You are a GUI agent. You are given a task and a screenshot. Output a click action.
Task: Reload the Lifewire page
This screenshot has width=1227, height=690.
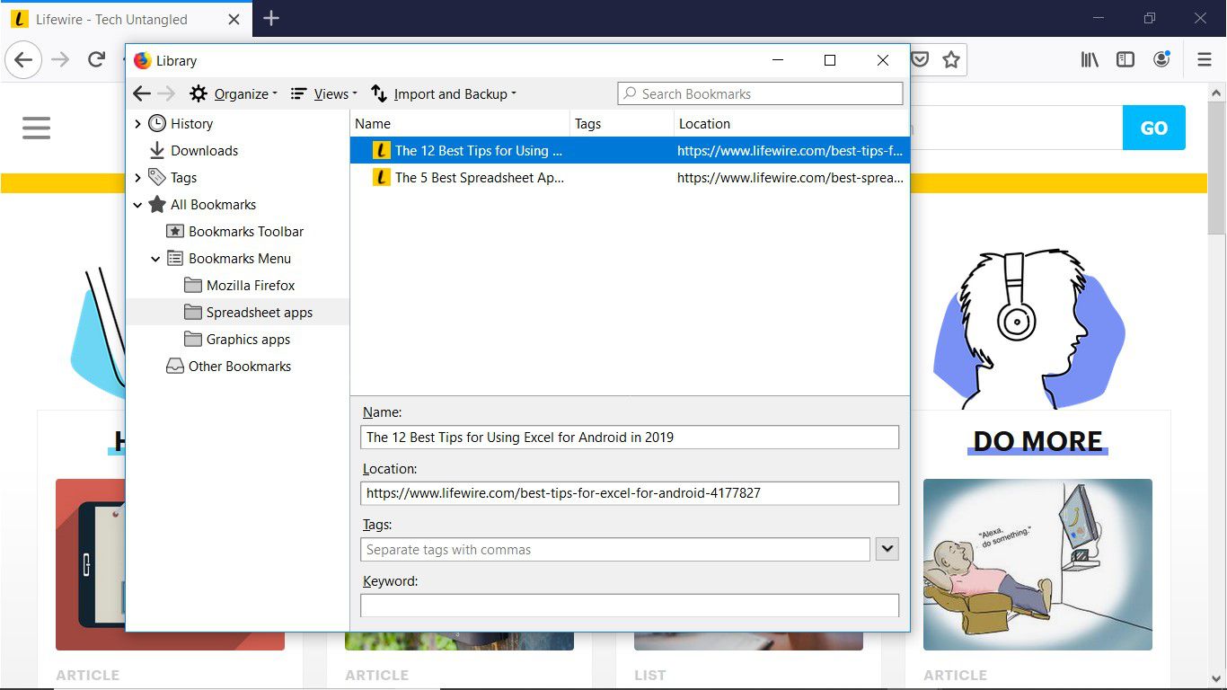tap(96, 60)
